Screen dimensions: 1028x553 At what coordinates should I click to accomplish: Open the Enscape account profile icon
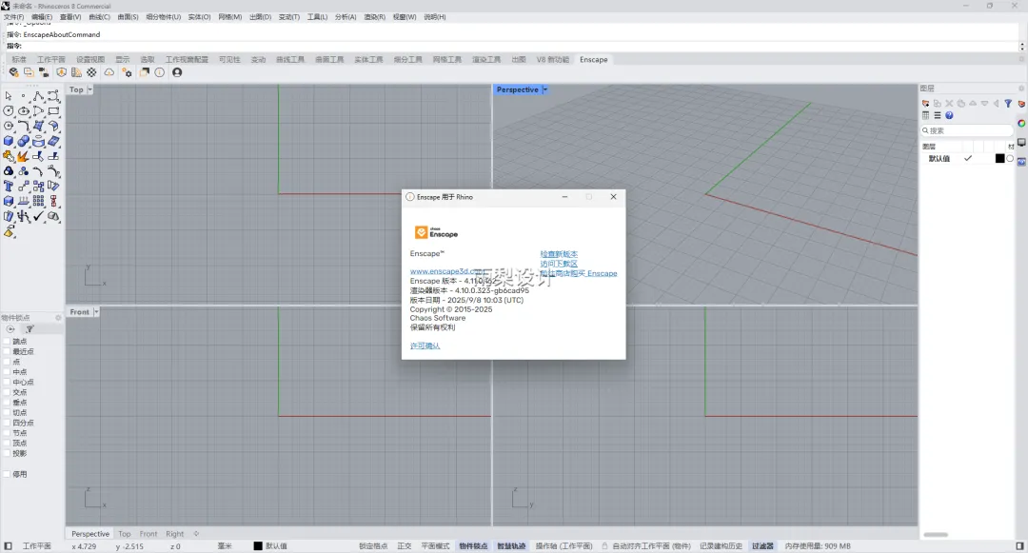pyautogui.click(x=177, y=72)
